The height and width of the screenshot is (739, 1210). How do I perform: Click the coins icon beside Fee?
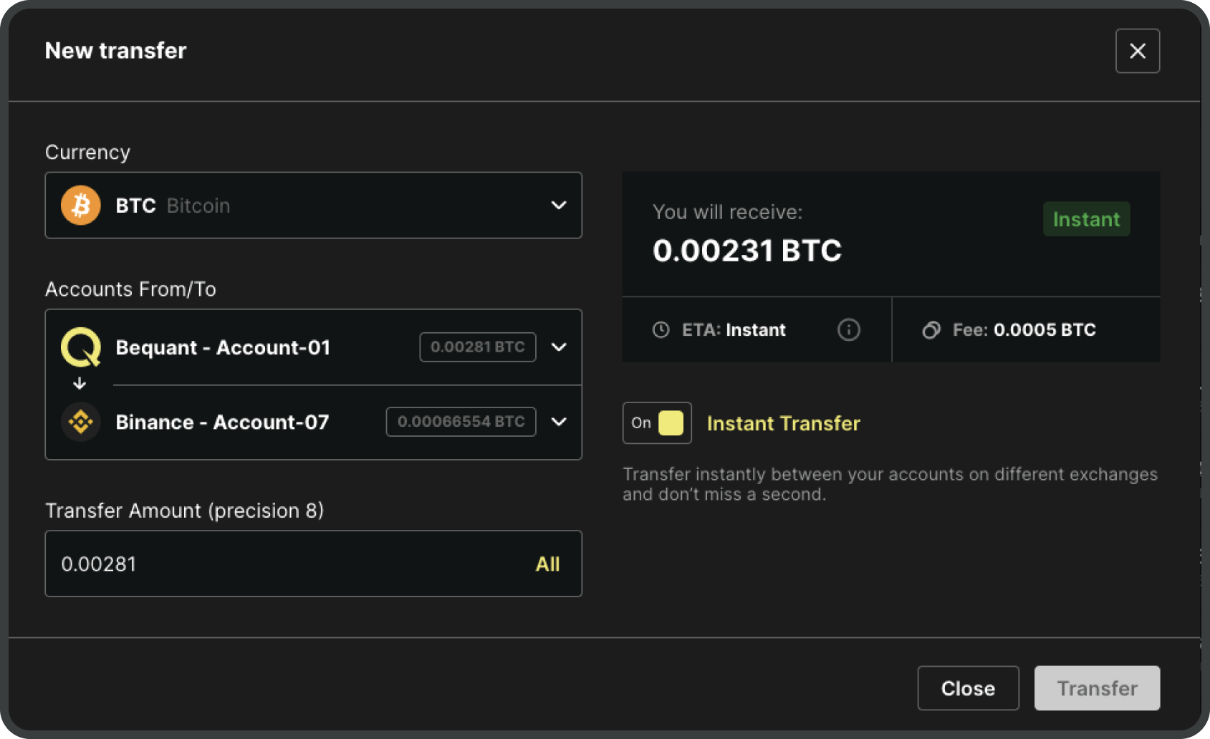click(x=931, y=329)
